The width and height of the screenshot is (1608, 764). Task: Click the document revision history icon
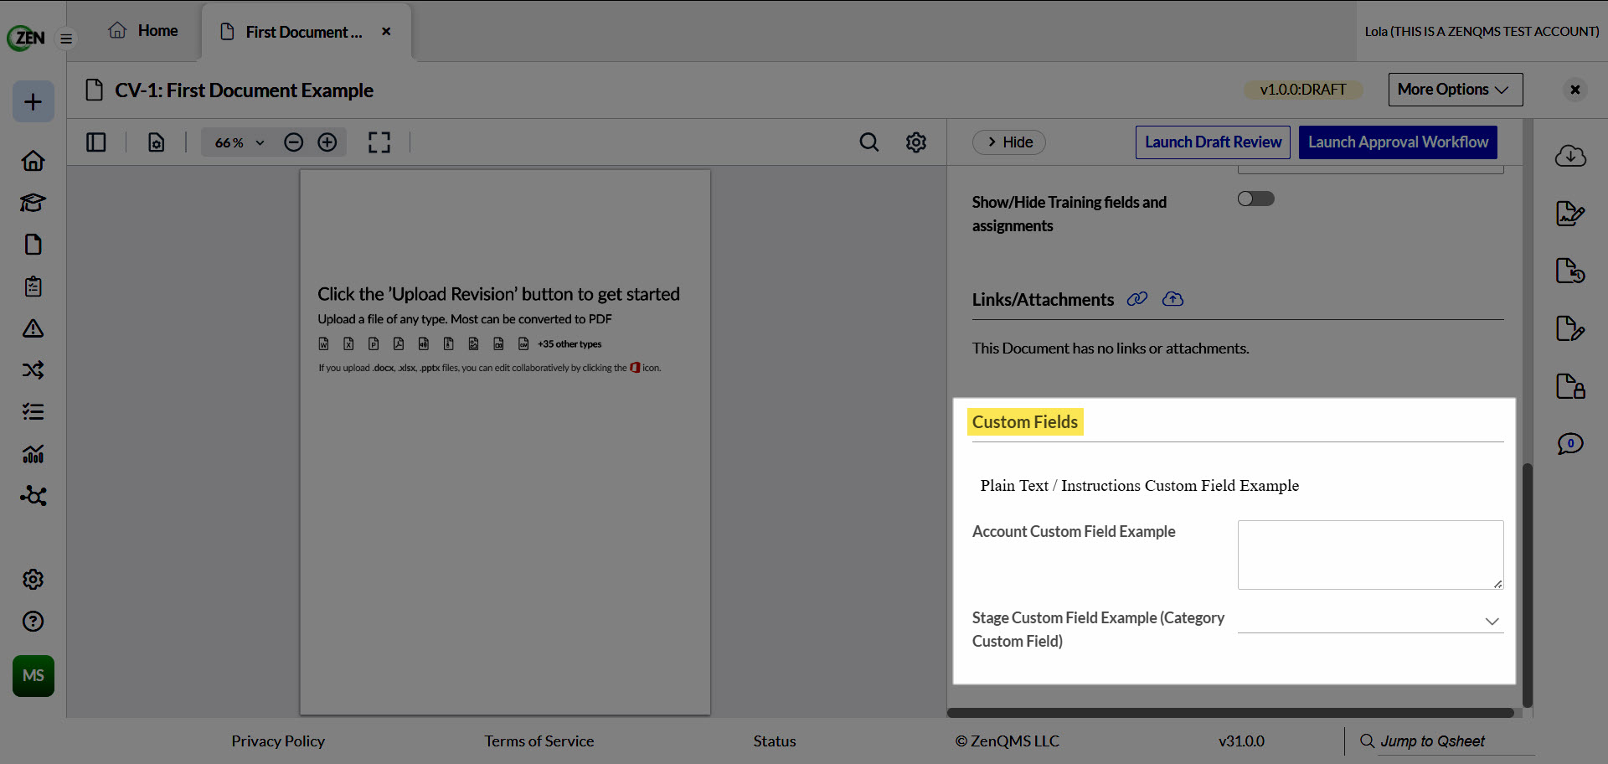(1570, 271)
